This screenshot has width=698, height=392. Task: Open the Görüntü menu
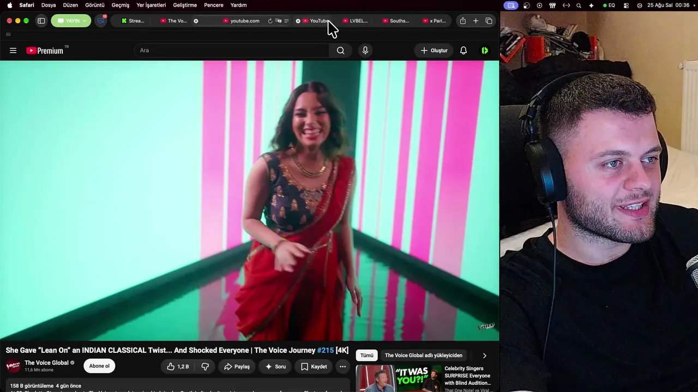click(95, 5)
